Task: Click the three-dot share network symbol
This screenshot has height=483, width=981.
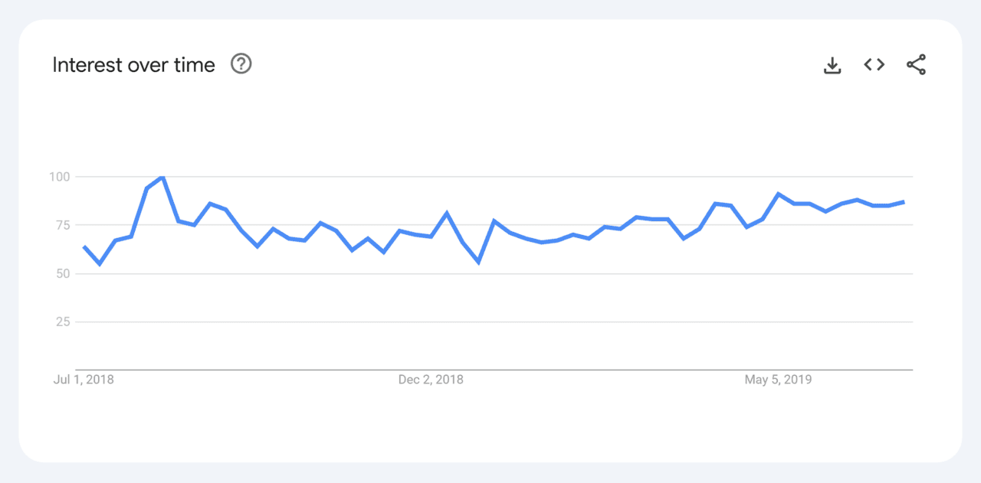Action: pyautogui.click(x=916, y=64)
